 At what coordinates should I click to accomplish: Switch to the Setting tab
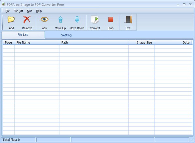click(x=66, y=35)
